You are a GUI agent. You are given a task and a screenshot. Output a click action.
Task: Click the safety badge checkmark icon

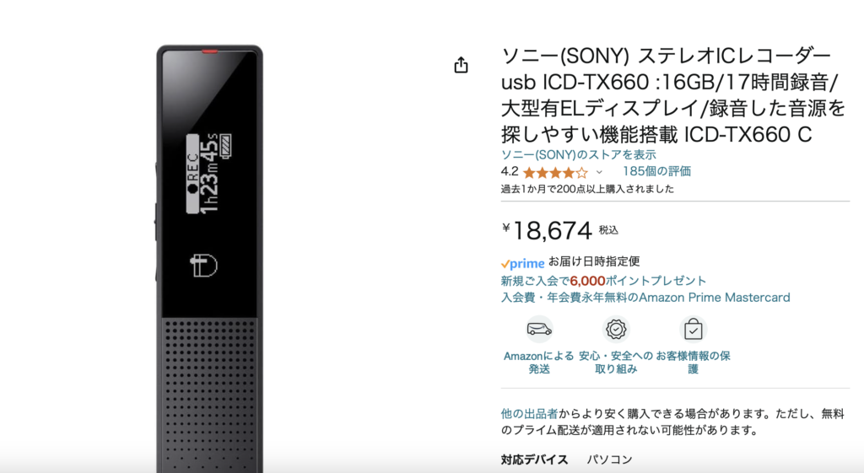[615, 330]
